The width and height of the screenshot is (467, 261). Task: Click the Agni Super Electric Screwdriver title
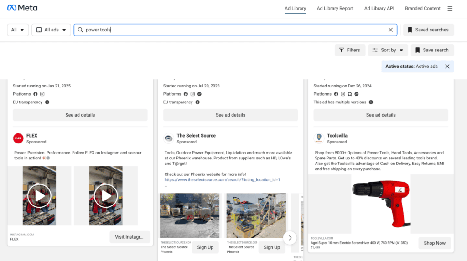coord(359,243)
